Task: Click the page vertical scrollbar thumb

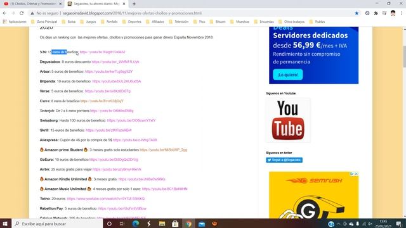Action: (404, 56)
